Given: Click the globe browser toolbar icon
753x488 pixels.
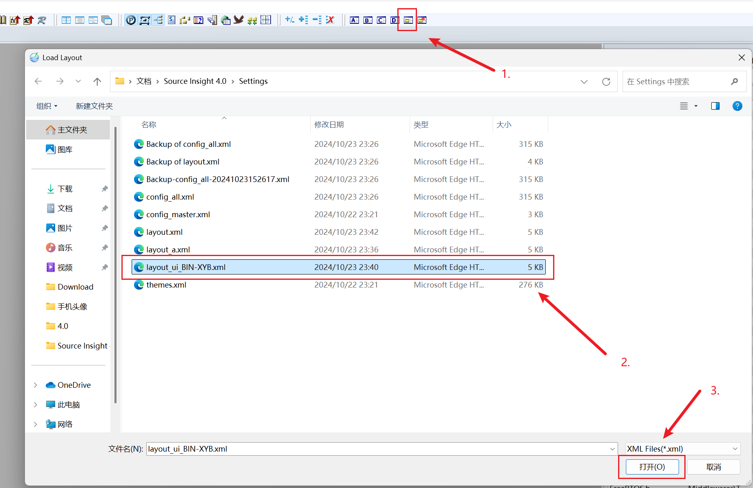Looking at the screenshot, I should [225, 20].
